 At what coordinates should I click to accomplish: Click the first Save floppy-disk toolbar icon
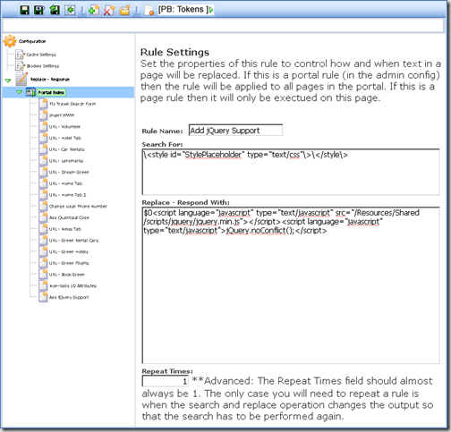(x=24, y=10)
